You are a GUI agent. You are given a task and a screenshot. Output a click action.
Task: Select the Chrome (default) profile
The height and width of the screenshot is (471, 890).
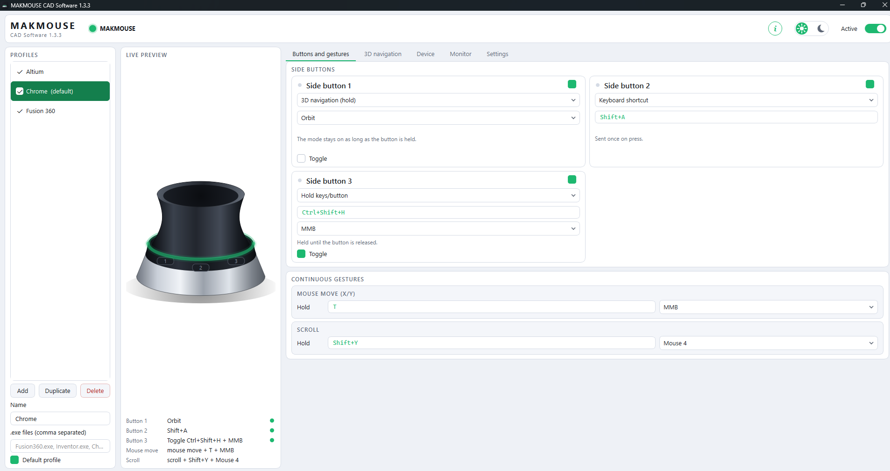tap(60, 91)
